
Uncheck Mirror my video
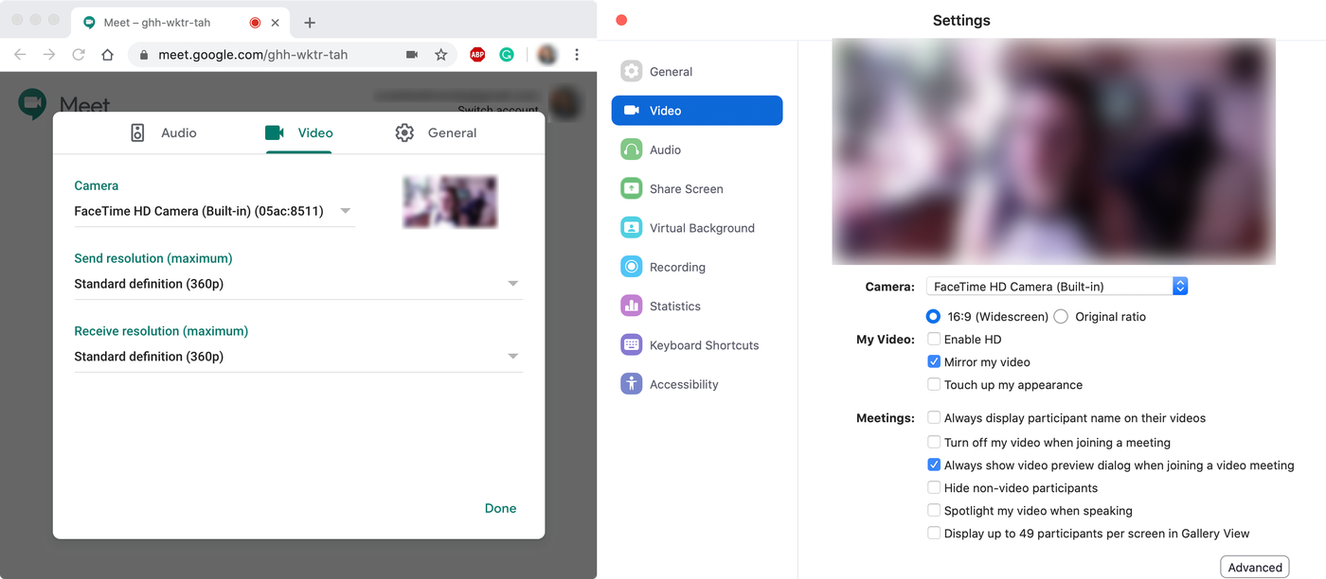tap(934, 361)
